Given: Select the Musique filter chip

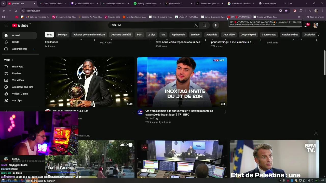Looking at the screenshot, I should tap(63, 35).
